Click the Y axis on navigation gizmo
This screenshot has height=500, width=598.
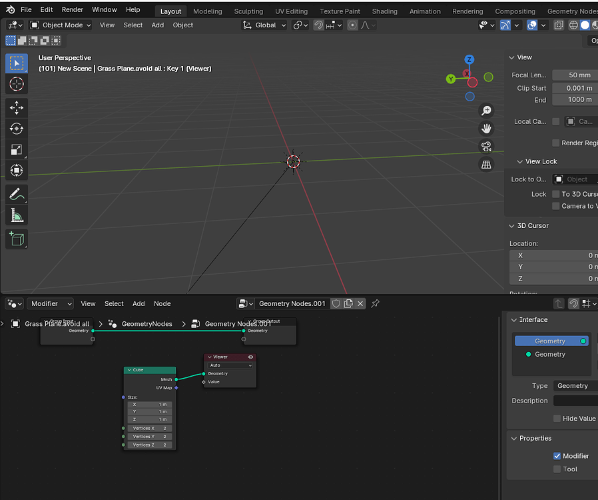pyautogui.click(x=451, y=79)
